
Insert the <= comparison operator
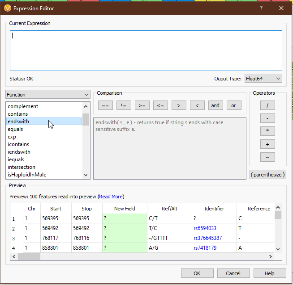(160, 105)
